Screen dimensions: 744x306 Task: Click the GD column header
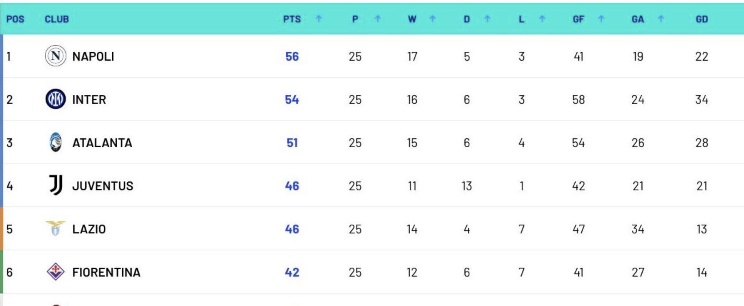click(702, 19)
